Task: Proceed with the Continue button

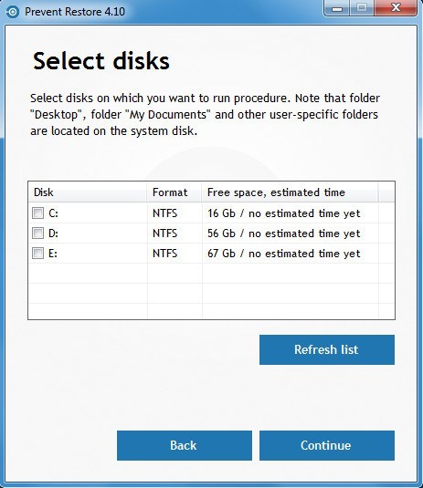Action: (x=327, y=445)
